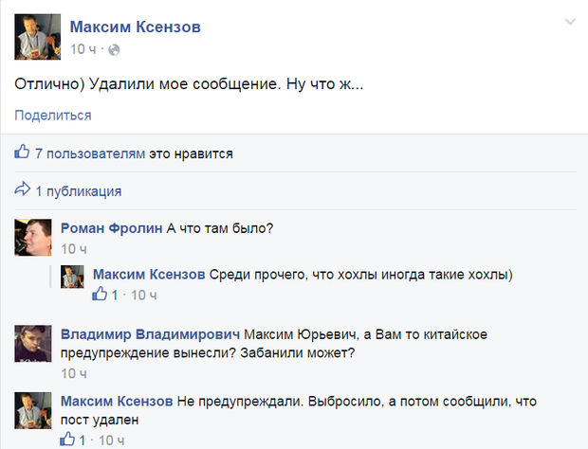Screen dimensions: 588x449
Task: Click the post timestamp 10 ч
Action: (x=83, y=49)
